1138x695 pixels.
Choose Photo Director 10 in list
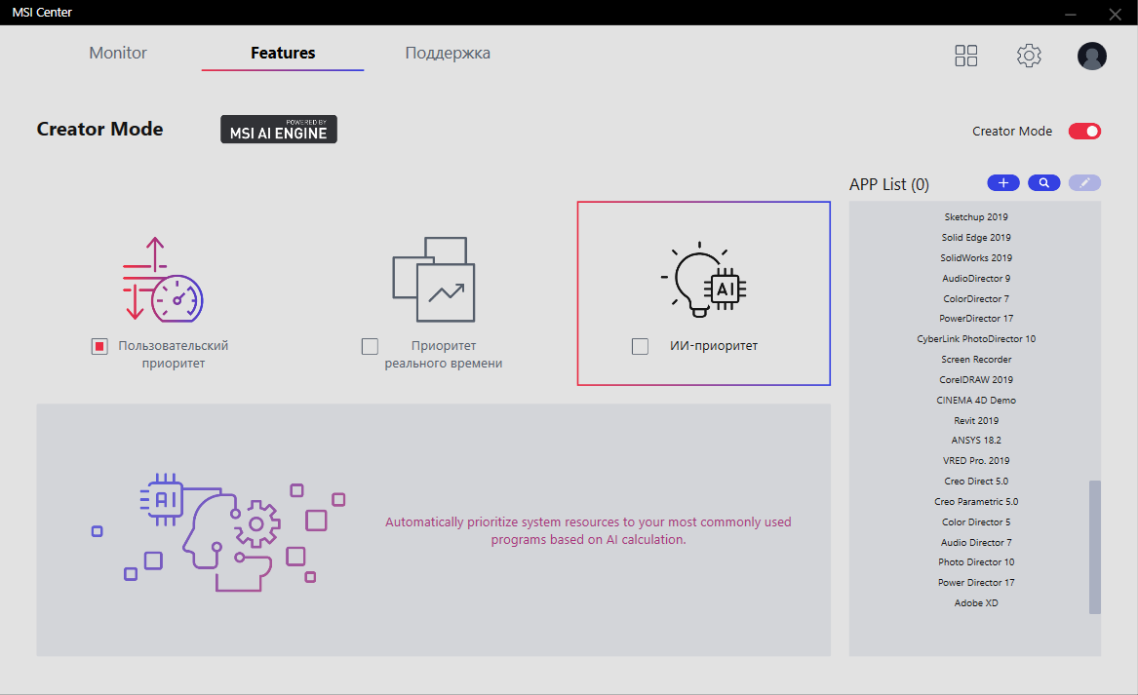click(x=975, y=562)
